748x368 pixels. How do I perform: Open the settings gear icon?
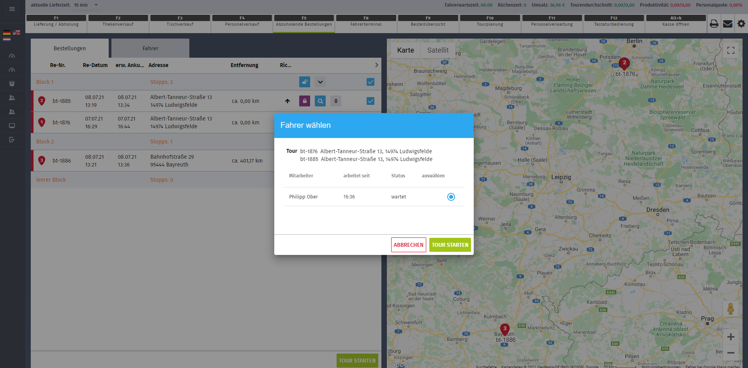[x=741, y=23]
